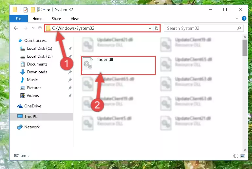Open Music in the sidebar
The width and height of the screenshot is (252, 169).
click(x=32, y=80)
